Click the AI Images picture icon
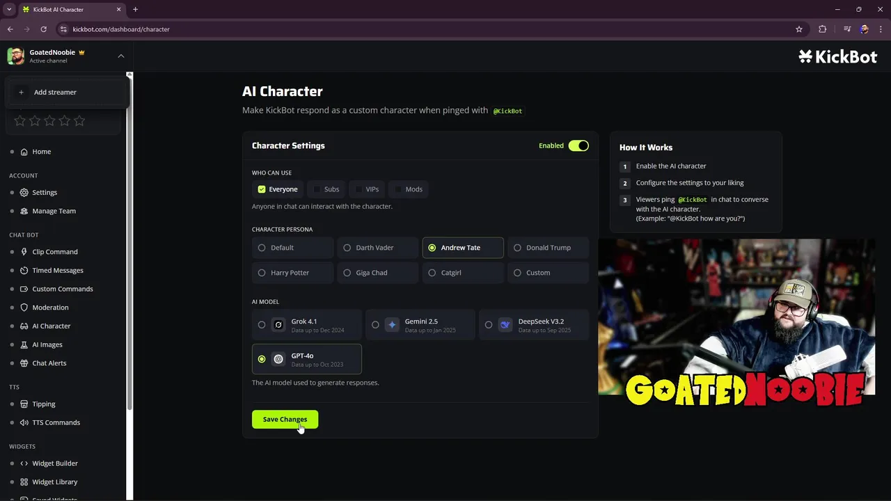Viewport: 891px width, 501px height. point(24,344)
